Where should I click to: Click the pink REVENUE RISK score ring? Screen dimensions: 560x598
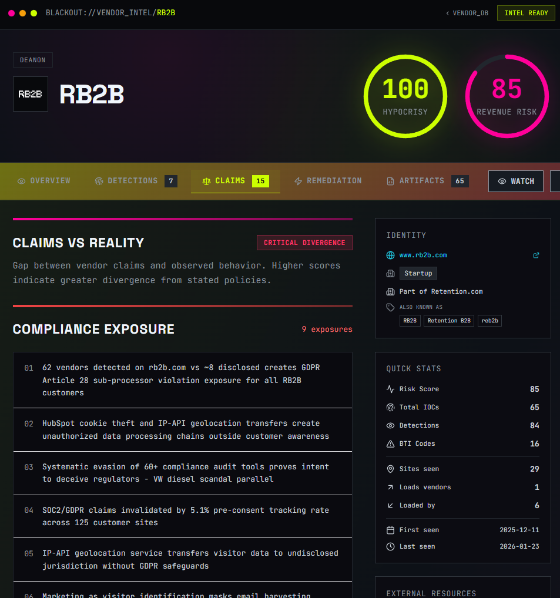507,96
